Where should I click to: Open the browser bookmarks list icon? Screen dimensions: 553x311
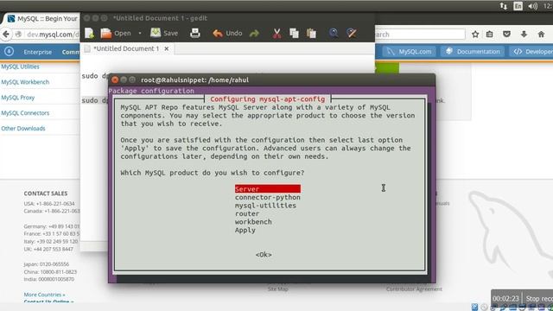click(x=490, y=35)
